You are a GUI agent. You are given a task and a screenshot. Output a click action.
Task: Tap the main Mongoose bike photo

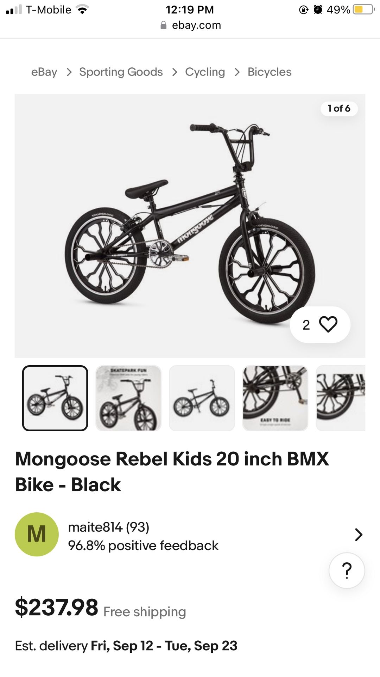[x=190, y=226]
